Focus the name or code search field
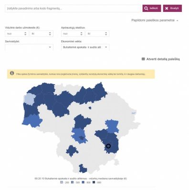Screen dimensions: 189x190 tap(73, 9)
